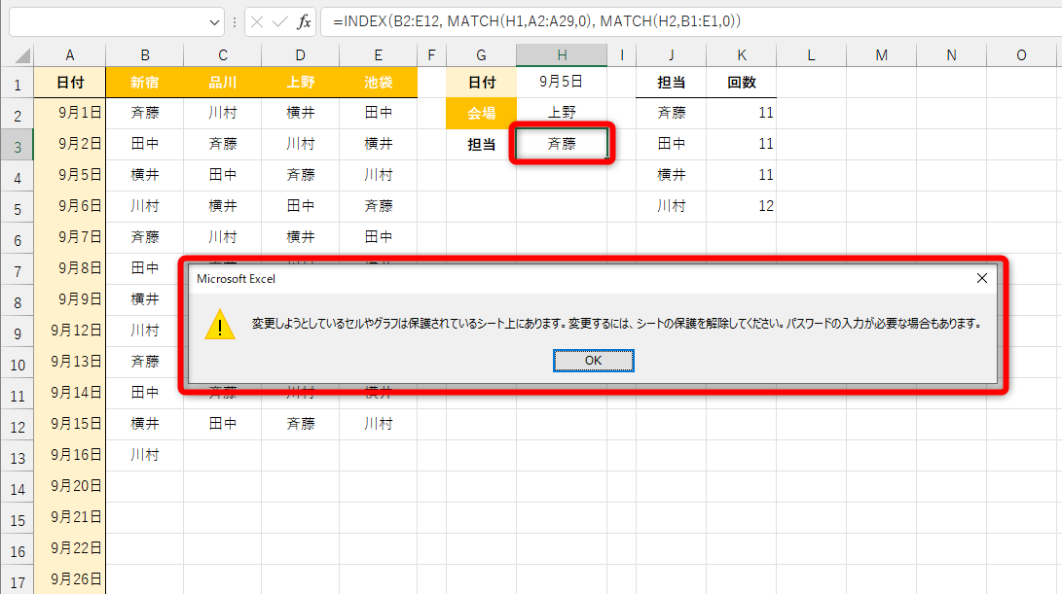Screen dimensions: 1062x594
Task: Click inside the Name Box field
Action: pyautogui.click(x=107, y=19)
